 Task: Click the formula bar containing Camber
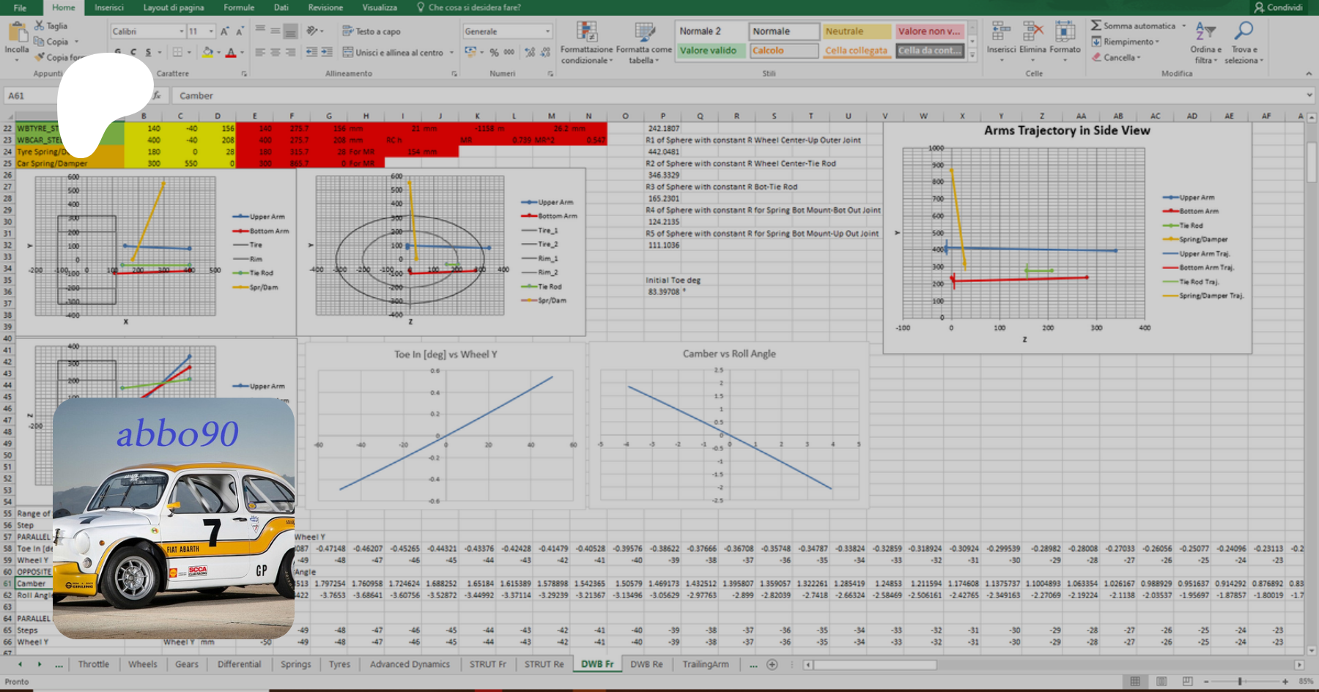point(733,96)
